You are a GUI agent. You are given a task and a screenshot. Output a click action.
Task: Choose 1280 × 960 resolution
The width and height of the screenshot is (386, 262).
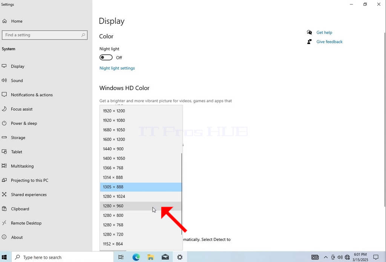click(x=141, y=206)
